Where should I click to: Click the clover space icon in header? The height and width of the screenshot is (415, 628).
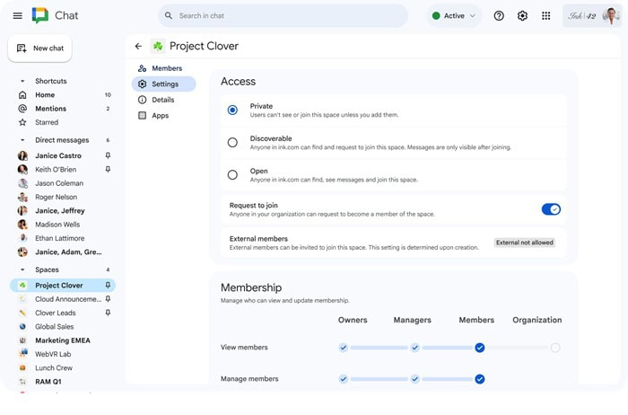[158, 46]
